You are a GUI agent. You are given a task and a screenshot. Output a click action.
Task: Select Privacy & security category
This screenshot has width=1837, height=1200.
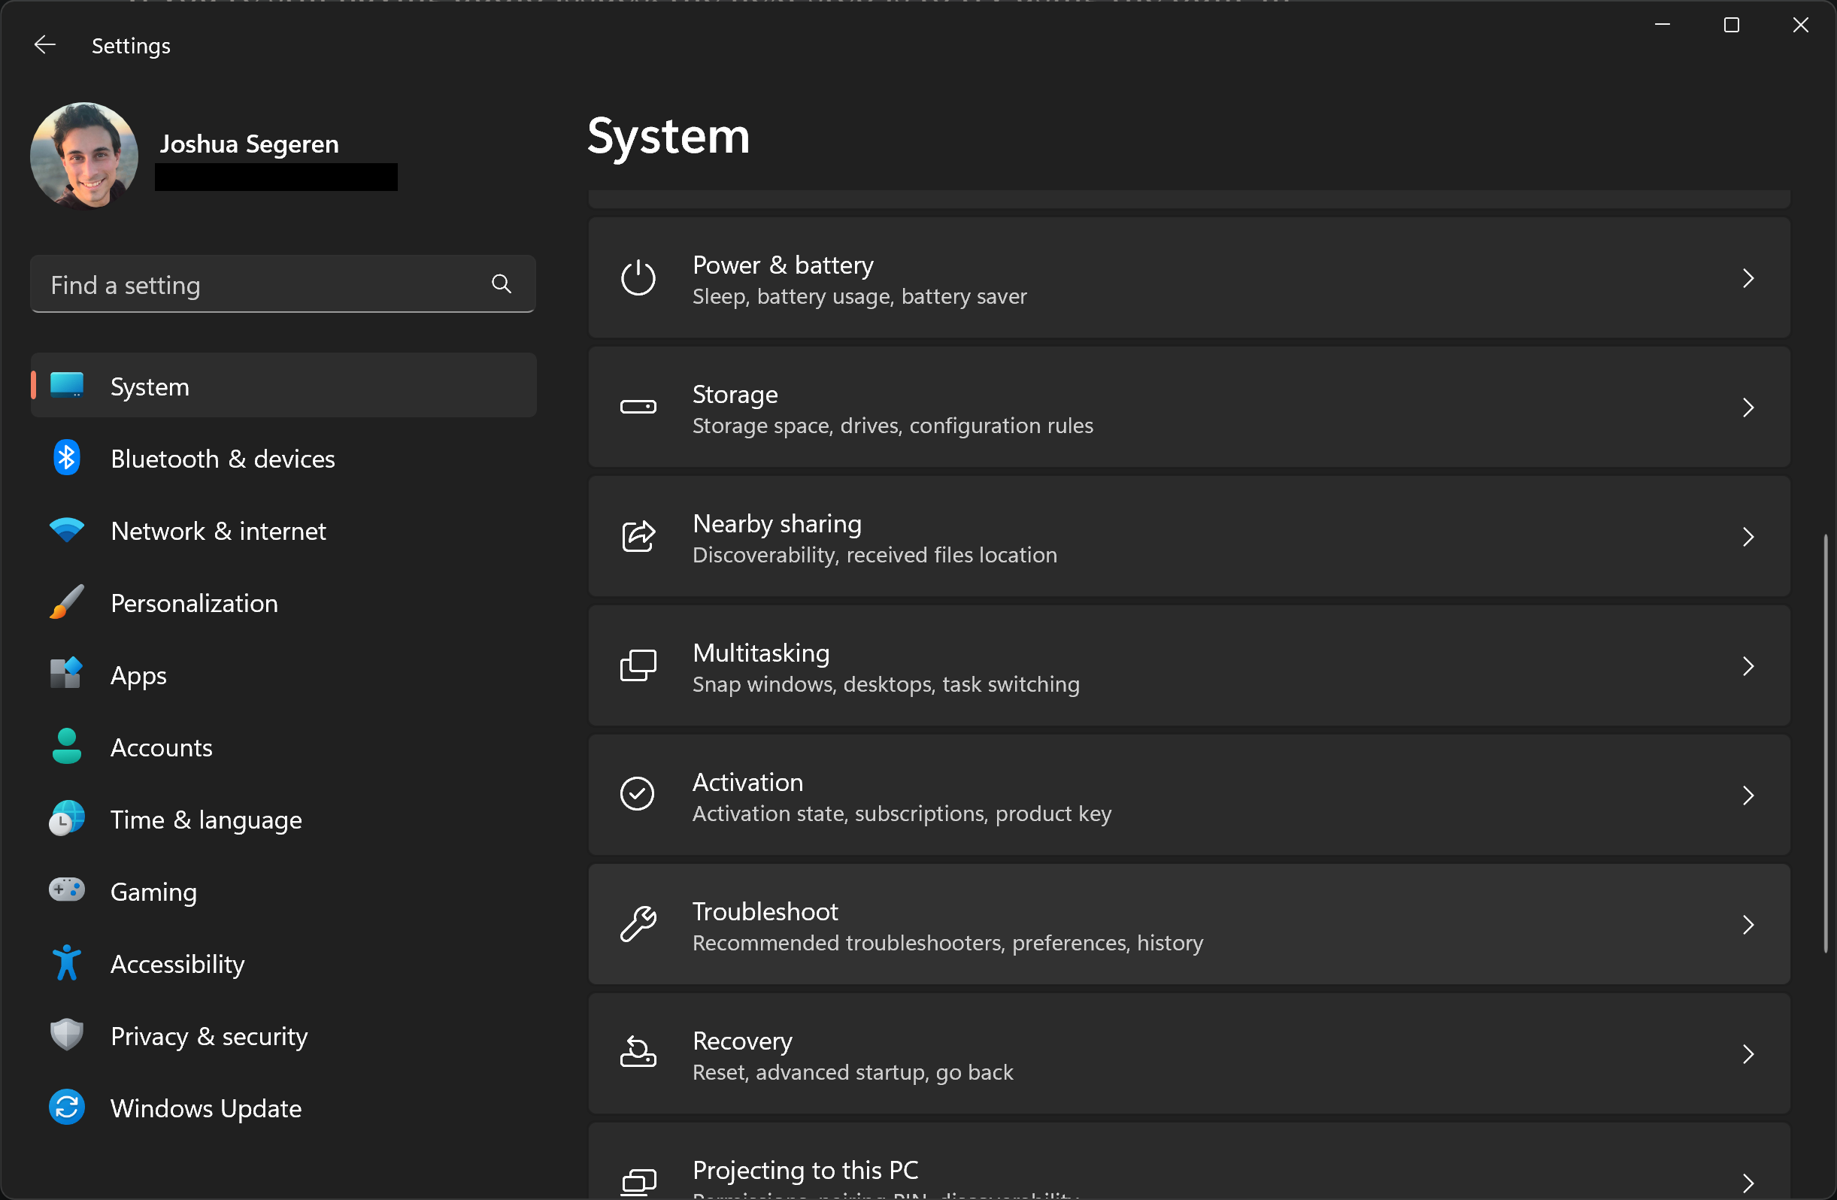pyautogui.click(x=209, y=1035)
